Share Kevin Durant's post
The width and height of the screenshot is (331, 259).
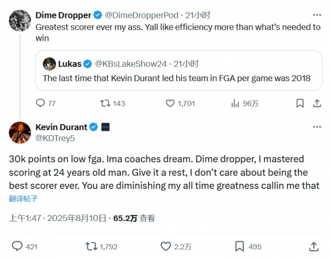coord(314,246)
